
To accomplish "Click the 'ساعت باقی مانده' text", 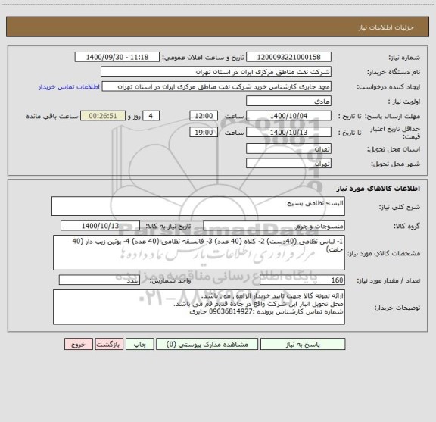I will [x=52, y=116].
